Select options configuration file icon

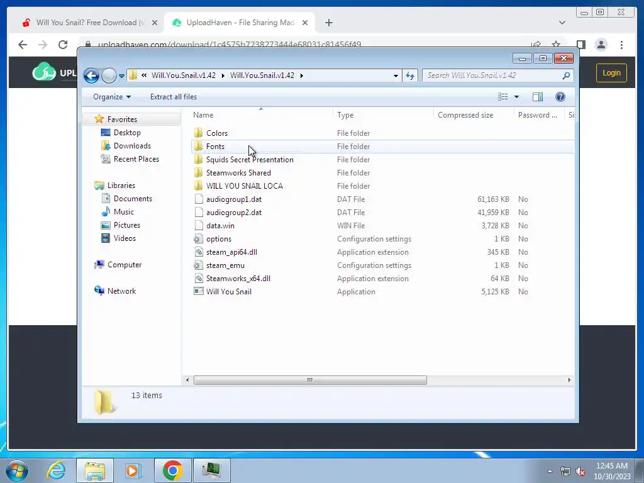tap(198, 238)
